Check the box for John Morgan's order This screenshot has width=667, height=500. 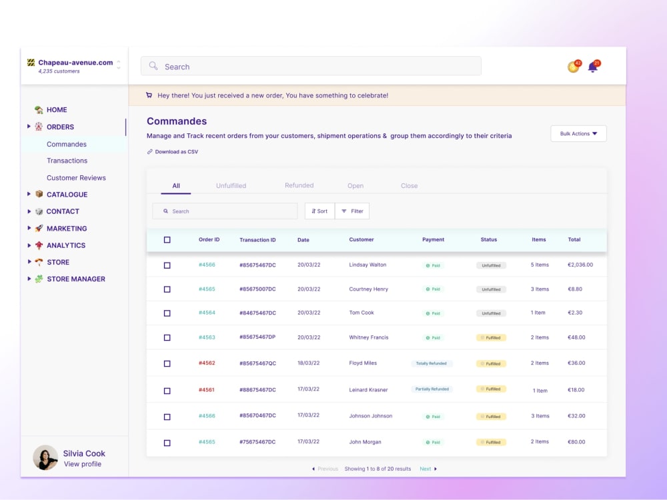click(x=167, y=443)
